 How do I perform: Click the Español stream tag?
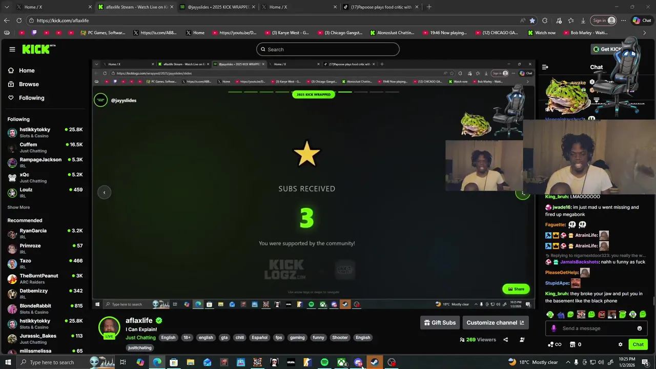pyautogui.click(x=259, y=338)
